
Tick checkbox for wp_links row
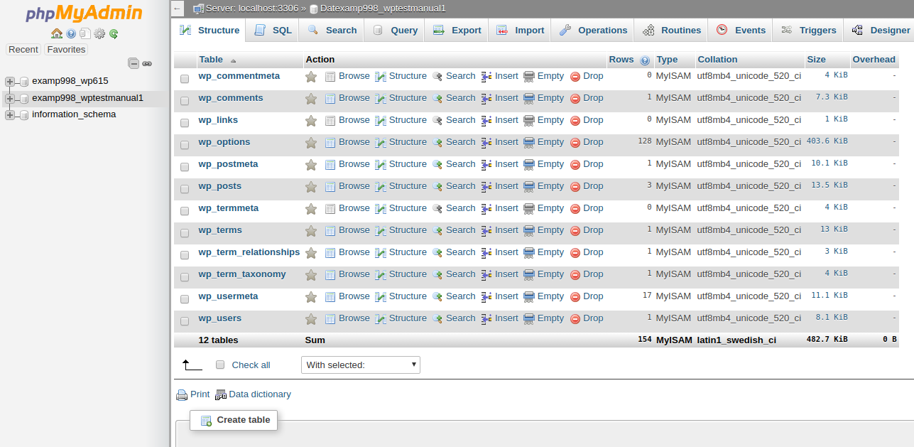pyautogui.click(x=185, y=123)
